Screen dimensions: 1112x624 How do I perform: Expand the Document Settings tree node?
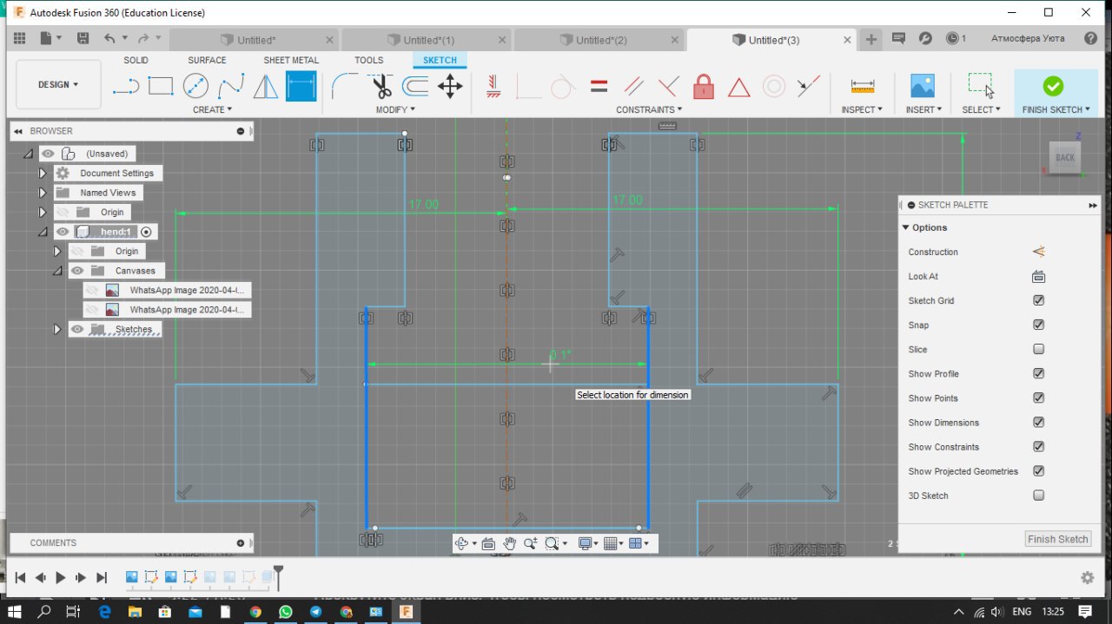click(x=42, y=174)
